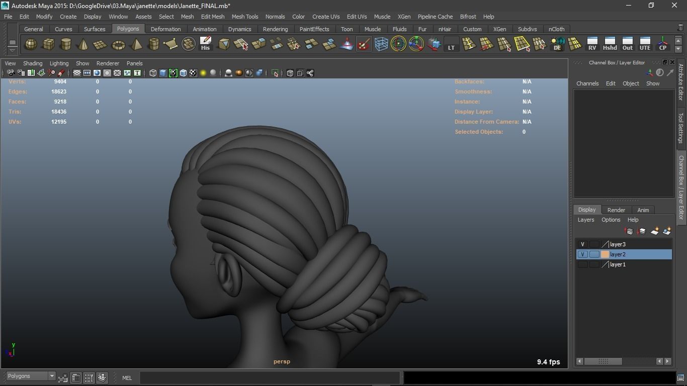
Task: Toggle wireframe display in viewport toolbar
Action: coord(153,73)
